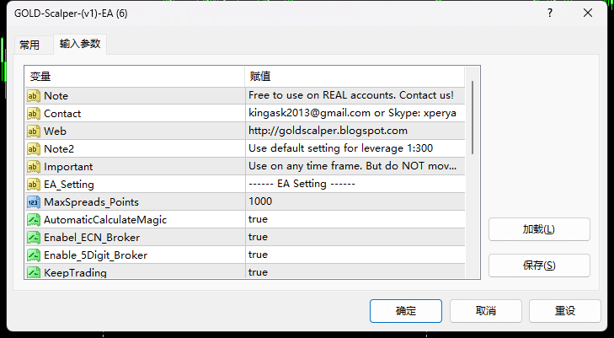The width and height of the screenshot is (614, 338).
Task: Click the 保存(S) button
Action: click(x=539, y=266)
